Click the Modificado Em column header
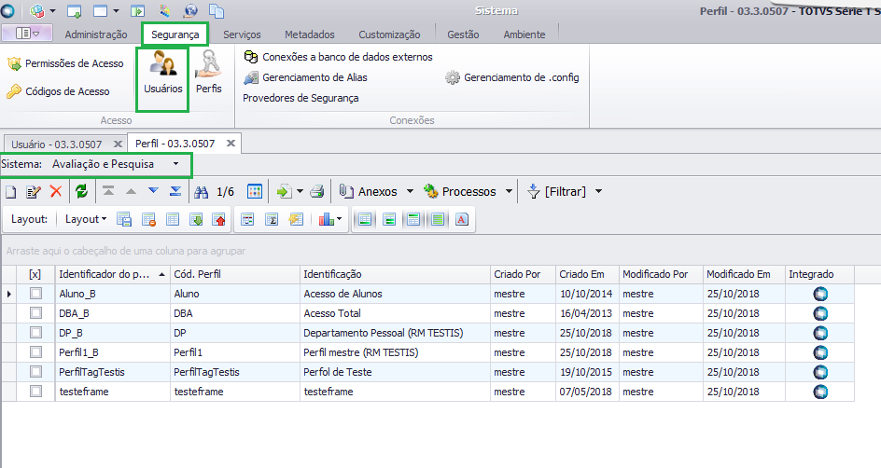 point(744,274)
